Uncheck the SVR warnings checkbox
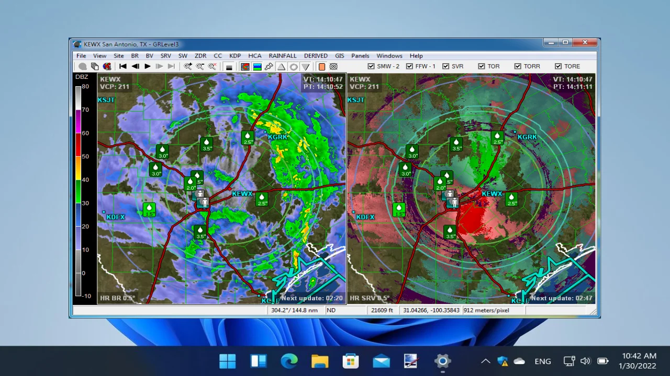This screenshot has width=670, height=376. coord(445,66)
